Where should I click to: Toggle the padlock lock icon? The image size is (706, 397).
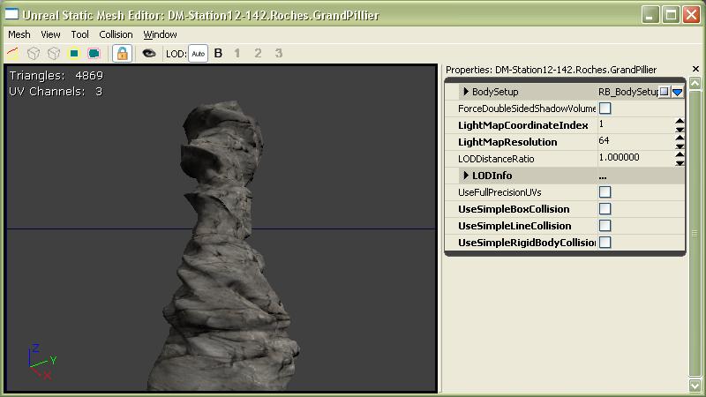pos(122,54)
